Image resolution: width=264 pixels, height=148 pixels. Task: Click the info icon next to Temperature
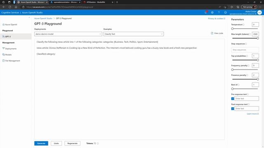click(243, 25)
